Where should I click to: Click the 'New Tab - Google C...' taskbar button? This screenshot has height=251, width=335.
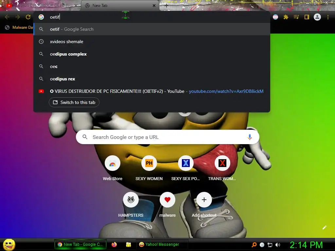point(80,244)
